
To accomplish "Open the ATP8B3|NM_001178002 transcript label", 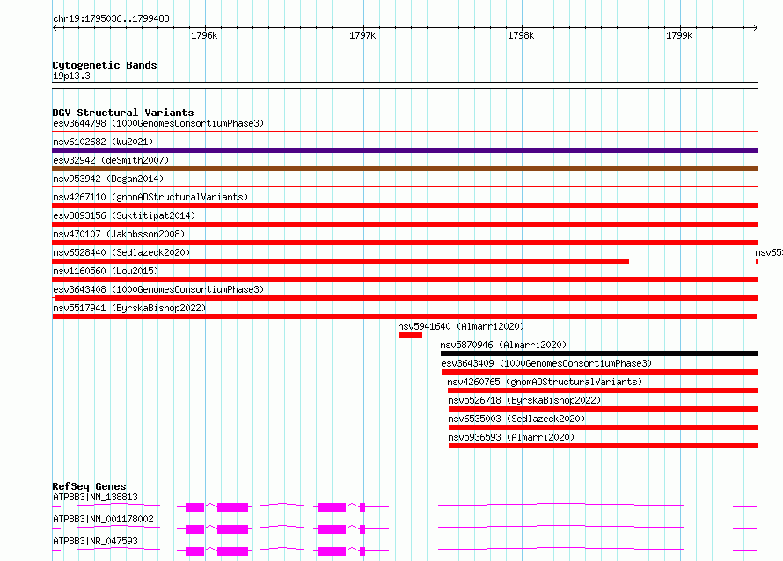I will pos(103,519).
